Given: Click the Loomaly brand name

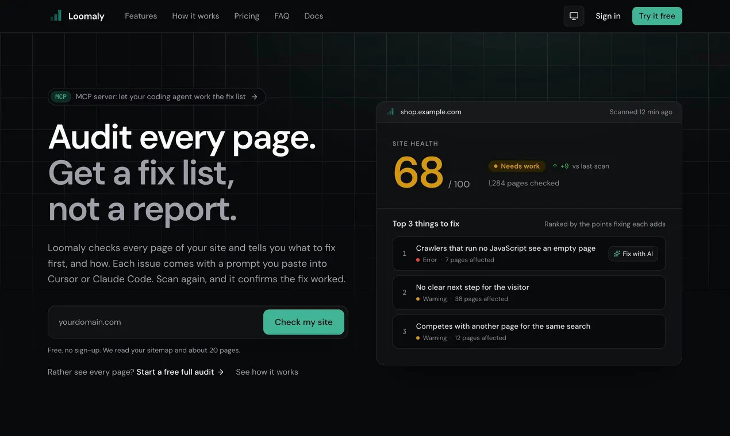Looking at the screenshot, I should (x=86, y=16).
